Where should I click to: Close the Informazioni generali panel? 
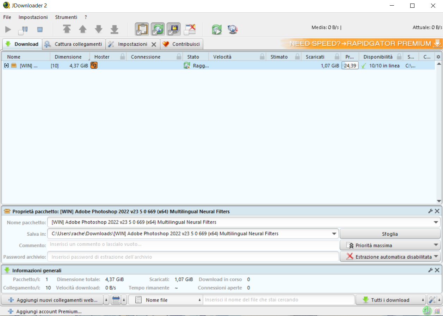437,270
